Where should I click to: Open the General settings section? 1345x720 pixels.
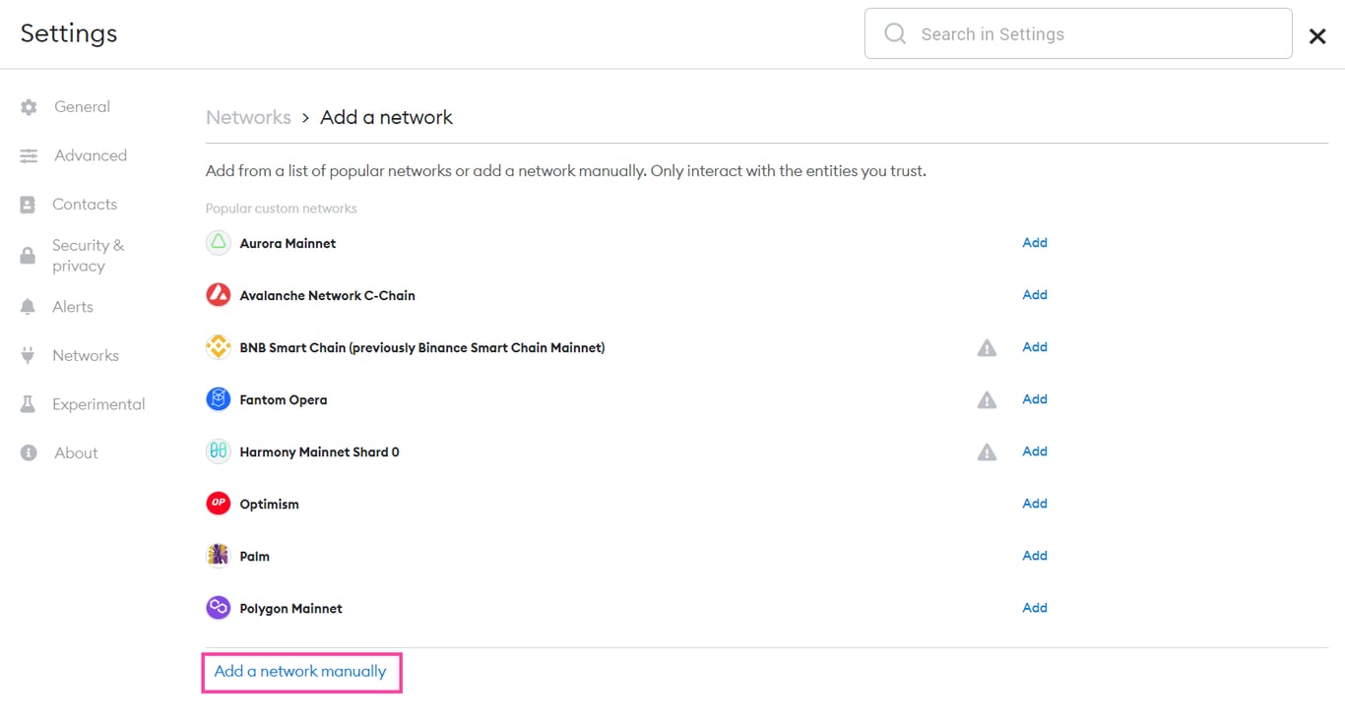(82, 106)
